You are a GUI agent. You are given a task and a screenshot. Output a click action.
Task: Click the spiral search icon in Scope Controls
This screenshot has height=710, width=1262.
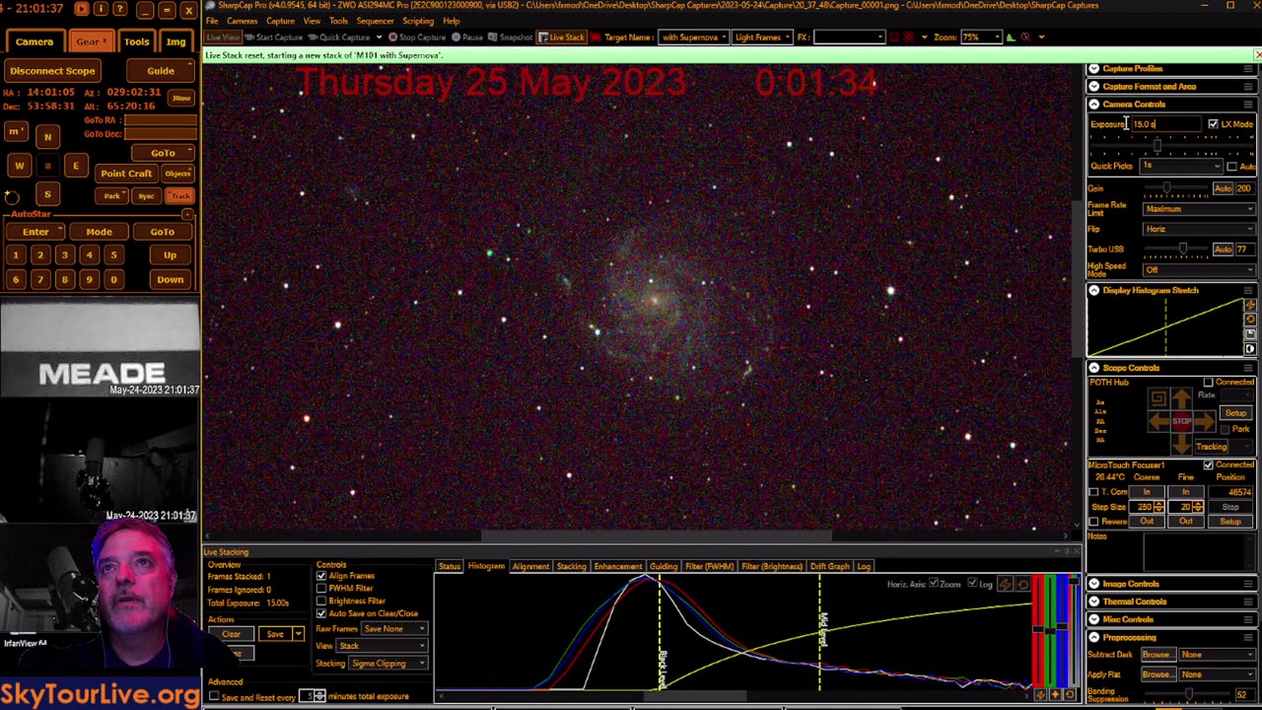click(1158, 398)
